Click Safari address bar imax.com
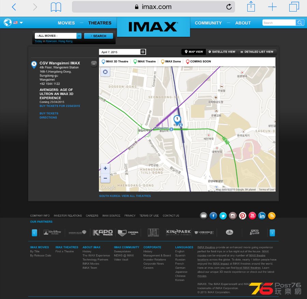307x299 pixels. pos(153,7)
